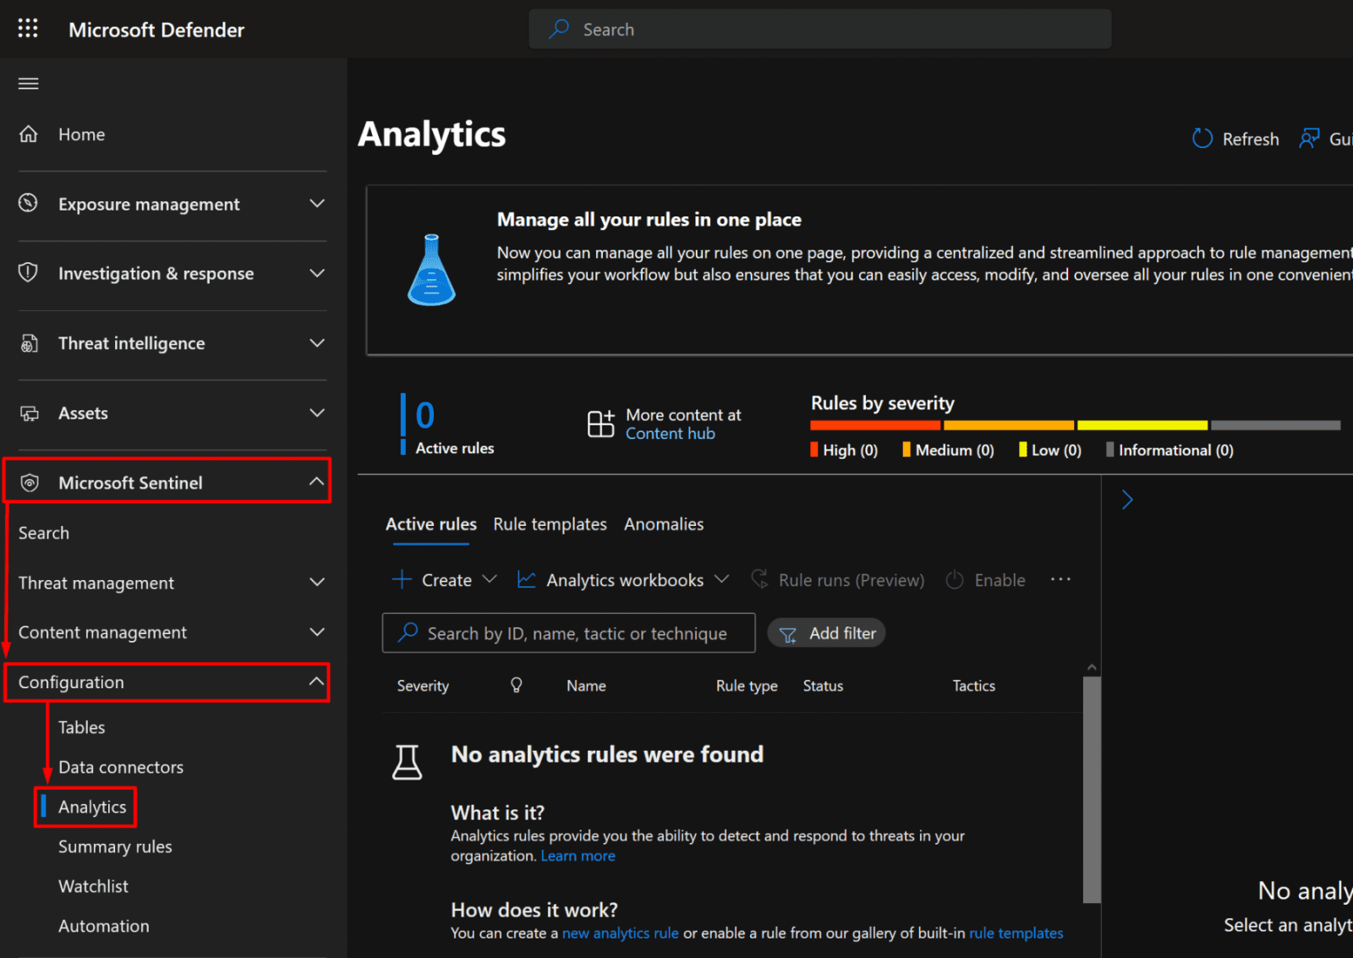Open the Content hub link
1353x958 pixels.
click(670, 434)
